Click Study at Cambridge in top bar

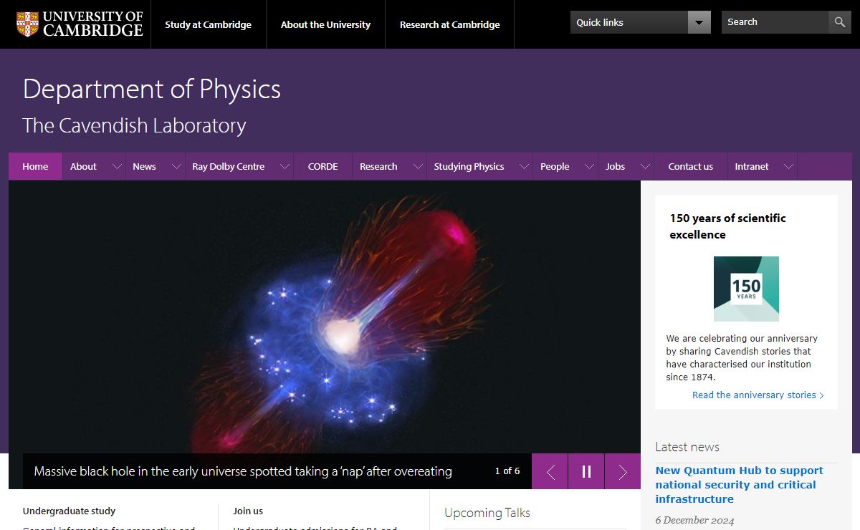coord(208,24)
